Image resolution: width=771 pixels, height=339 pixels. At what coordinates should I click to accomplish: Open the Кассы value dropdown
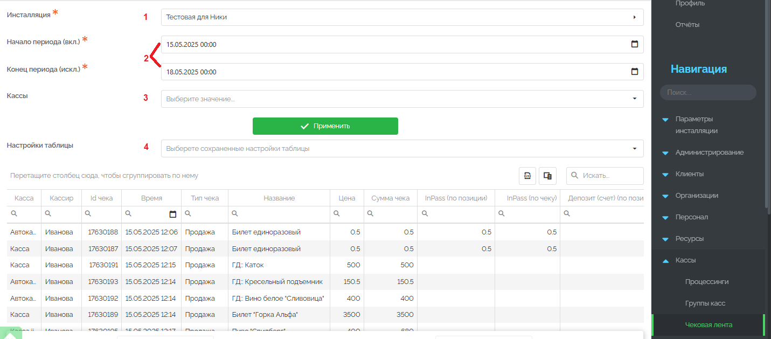pyautogui.click(x=402, y=99)
